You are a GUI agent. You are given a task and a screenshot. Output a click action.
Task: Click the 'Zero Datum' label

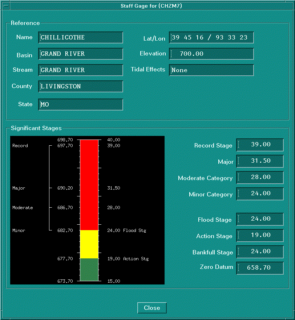(x=217, y=267)
